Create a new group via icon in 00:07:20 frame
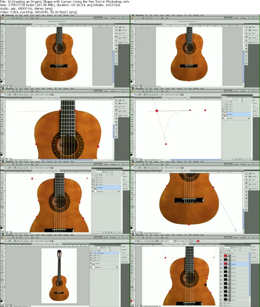Viewport: 260px width, 307px height. 244,159
